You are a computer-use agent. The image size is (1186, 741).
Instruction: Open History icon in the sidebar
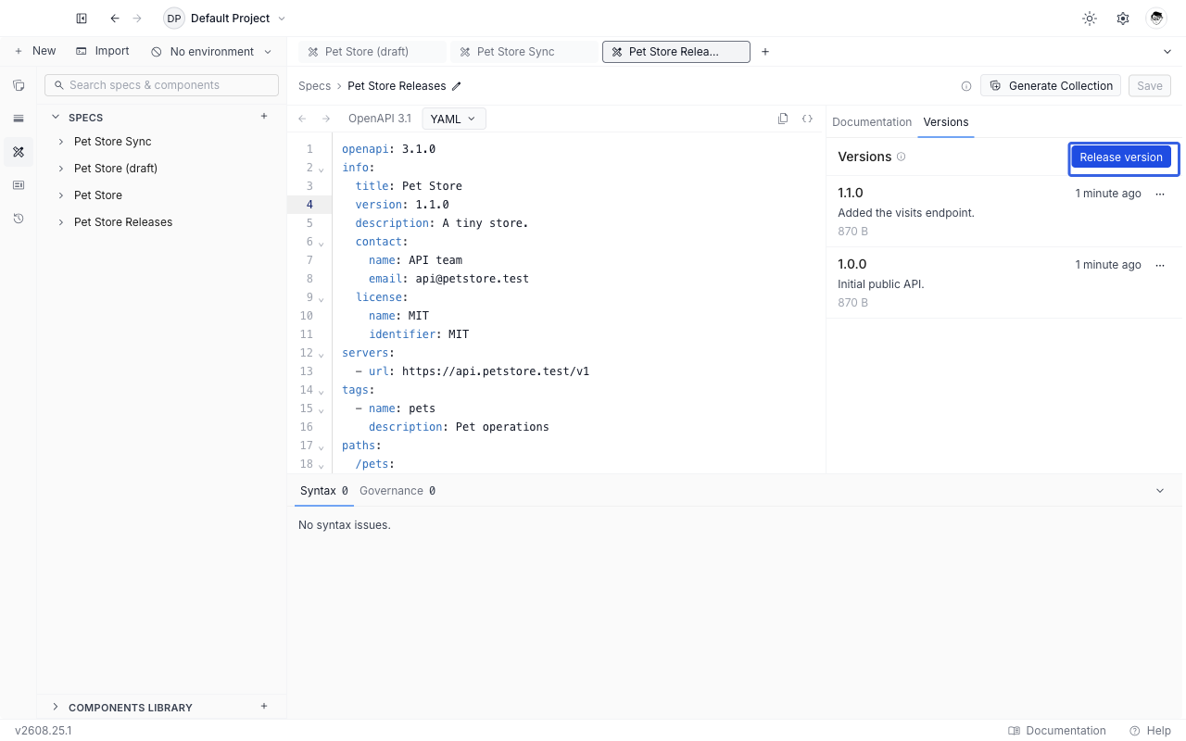pos(19,219)
